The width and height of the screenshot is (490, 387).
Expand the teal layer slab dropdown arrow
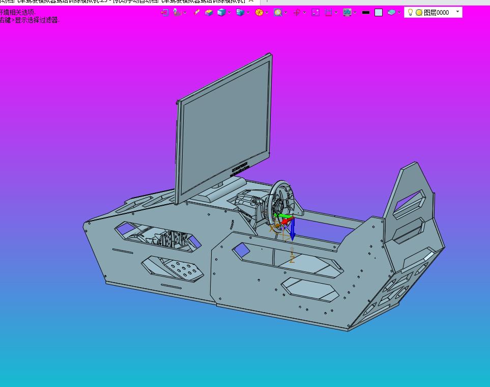pyautogui.click(x=399, y=13)
